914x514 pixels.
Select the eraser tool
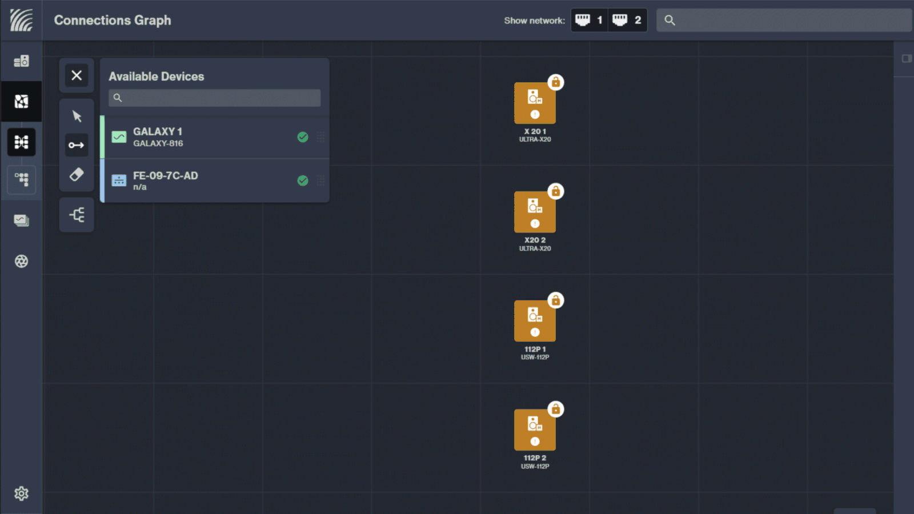coord(77,174)
